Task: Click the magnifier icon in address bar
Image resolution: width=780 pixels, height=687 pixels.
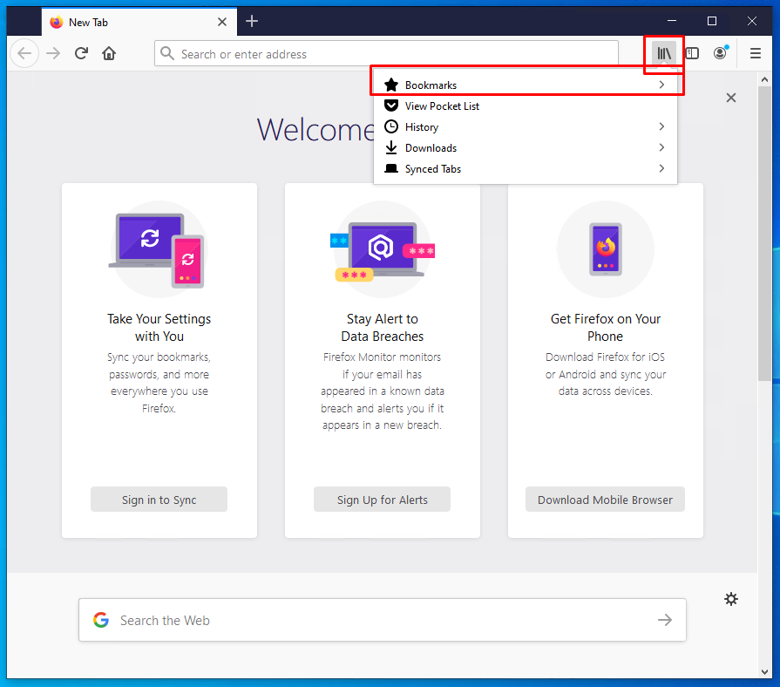Action: tap(167, 54)
